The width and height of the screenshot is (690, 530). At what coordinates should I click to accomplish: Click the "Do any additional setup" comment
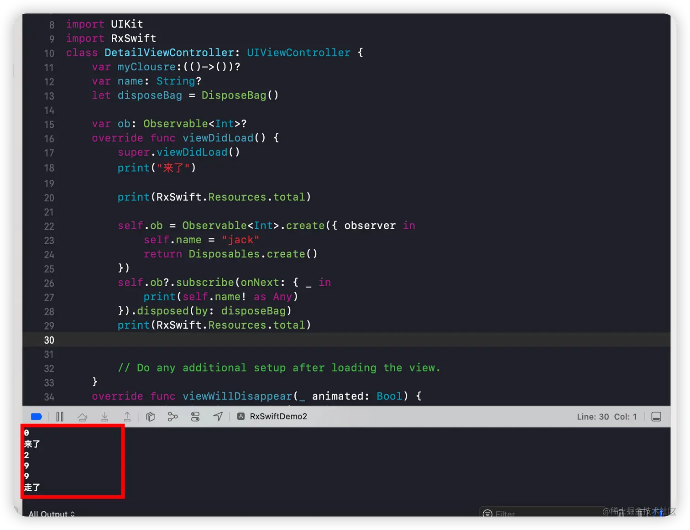pos(279,368)
